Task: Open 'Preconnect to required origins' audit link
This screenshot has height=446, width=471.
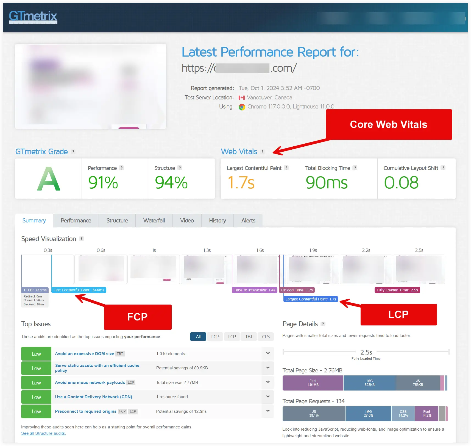Action: [86, 411]
